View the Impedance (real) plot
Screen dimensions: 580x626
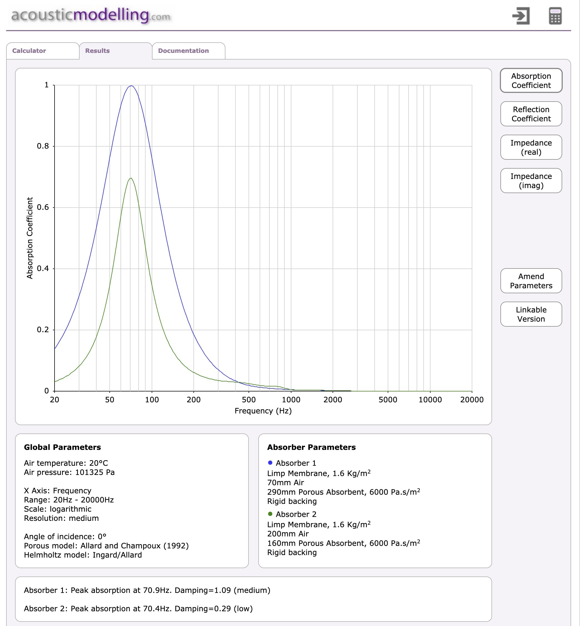tap(531, 147)
